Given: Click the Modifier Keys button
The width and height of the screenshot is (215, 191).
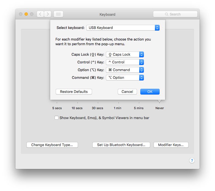Looking at the screenshot, I should pos(171,145).
